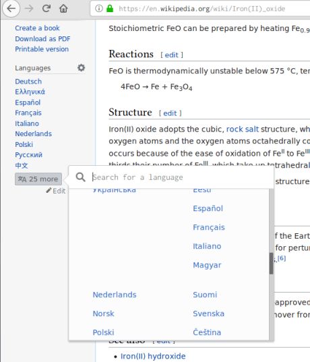Choose Polski in the language popup
This screenshot has height=362, width=310.
point(103,333)
